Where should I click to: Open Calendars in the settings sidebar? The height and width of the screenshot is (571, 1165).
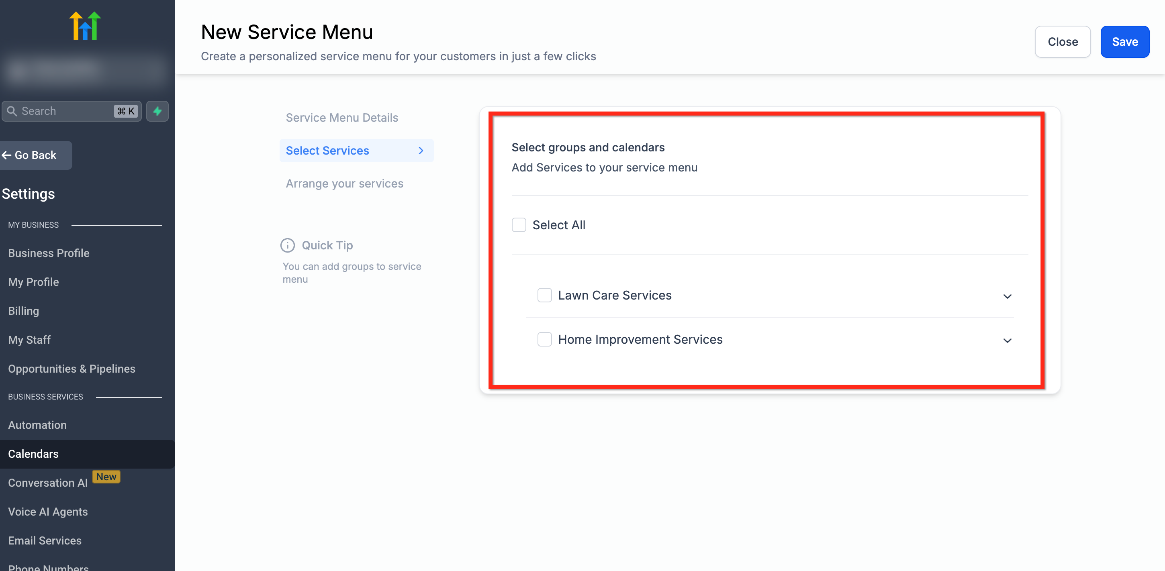pyautogui.click(x=33, y=454)
